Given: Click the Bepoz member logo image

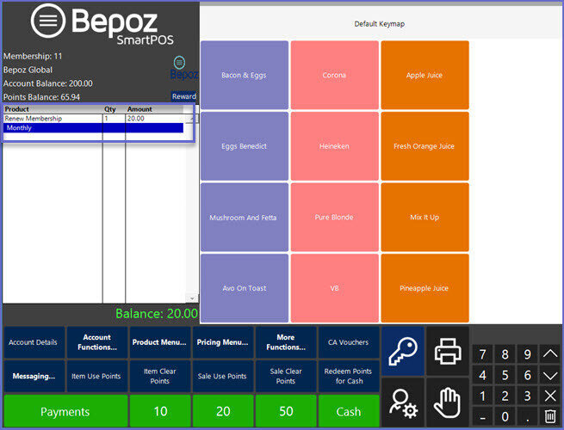Looking at the screenshot, I should click(183, 68).
